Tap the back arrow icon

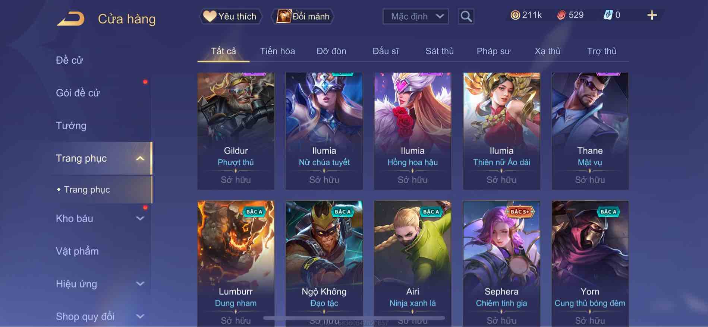(71, 19)
